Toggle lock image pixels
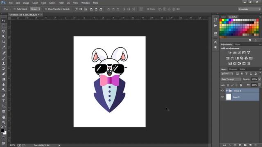This screenshot has width=262, height=147. [x=233, y=85]
